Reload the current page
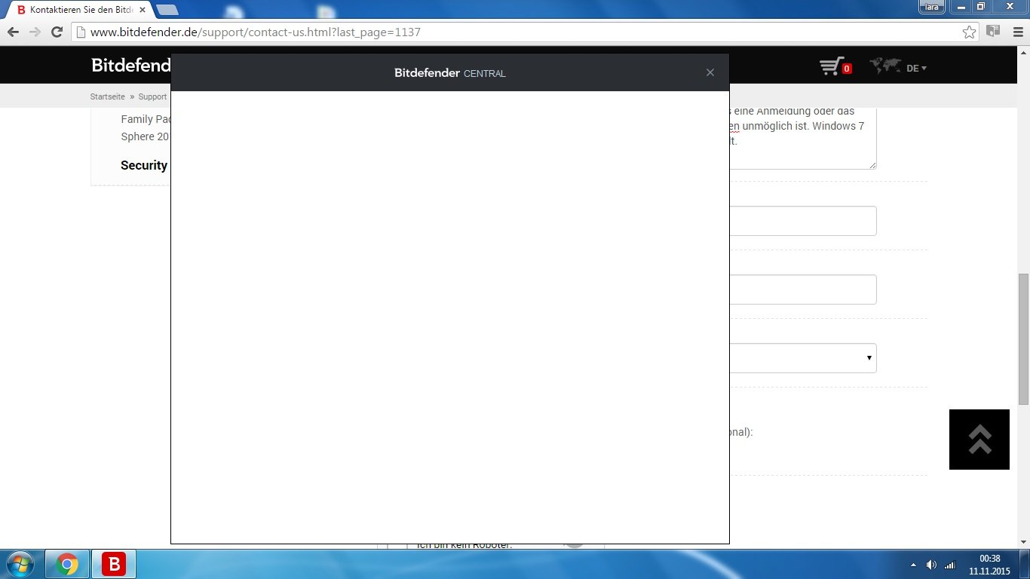 tap(57, 32)
